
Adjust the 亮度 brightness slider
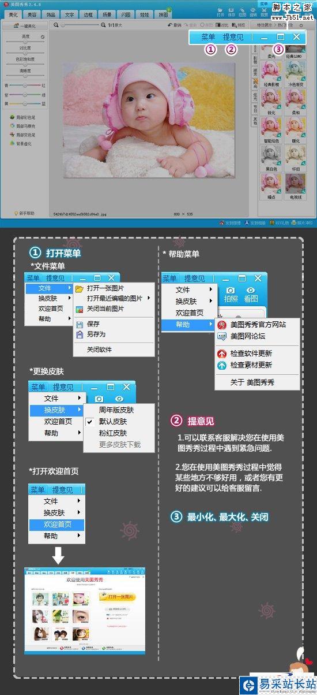[25, 42]
